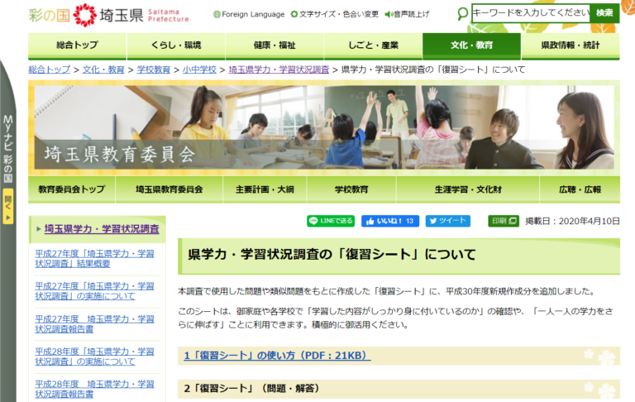The image size is (635, 402).
Task: Open the くらし・環境 nav tab
Action: tap(176, 45)
